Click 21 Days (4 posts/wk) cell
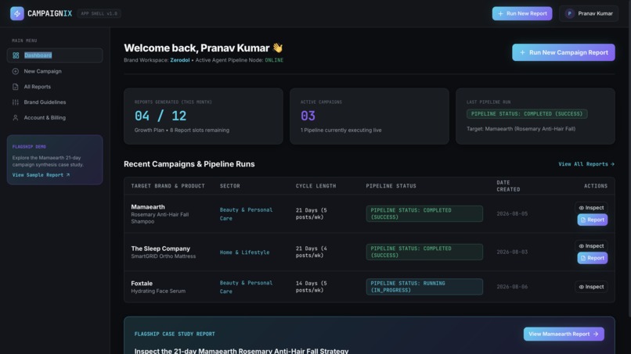 312,252
